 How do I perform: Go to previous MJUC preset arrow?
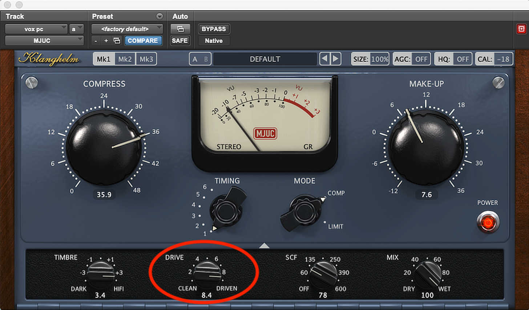point(325,59)
